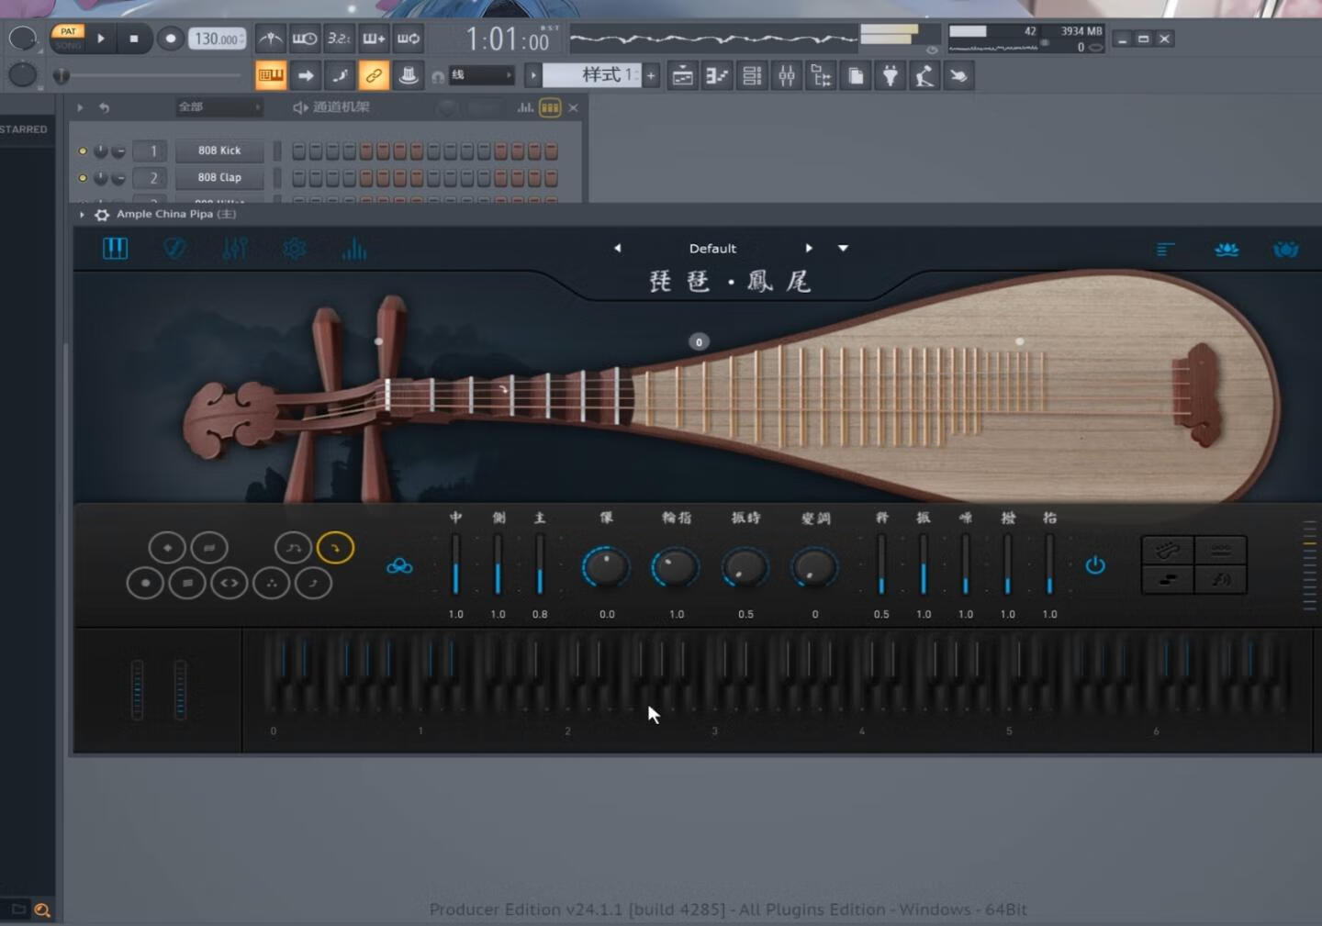Open the piano roll from toolbar
1322x926 pixels.
pos(717,76)
